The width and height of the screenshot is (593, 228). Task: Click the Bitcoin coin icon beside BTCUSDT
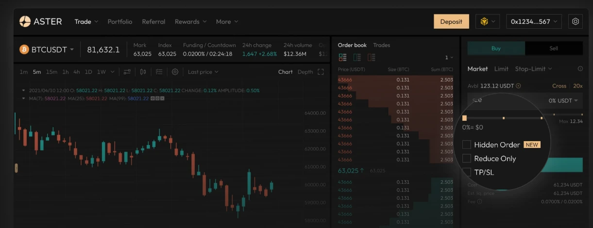[x=24, y=49]
